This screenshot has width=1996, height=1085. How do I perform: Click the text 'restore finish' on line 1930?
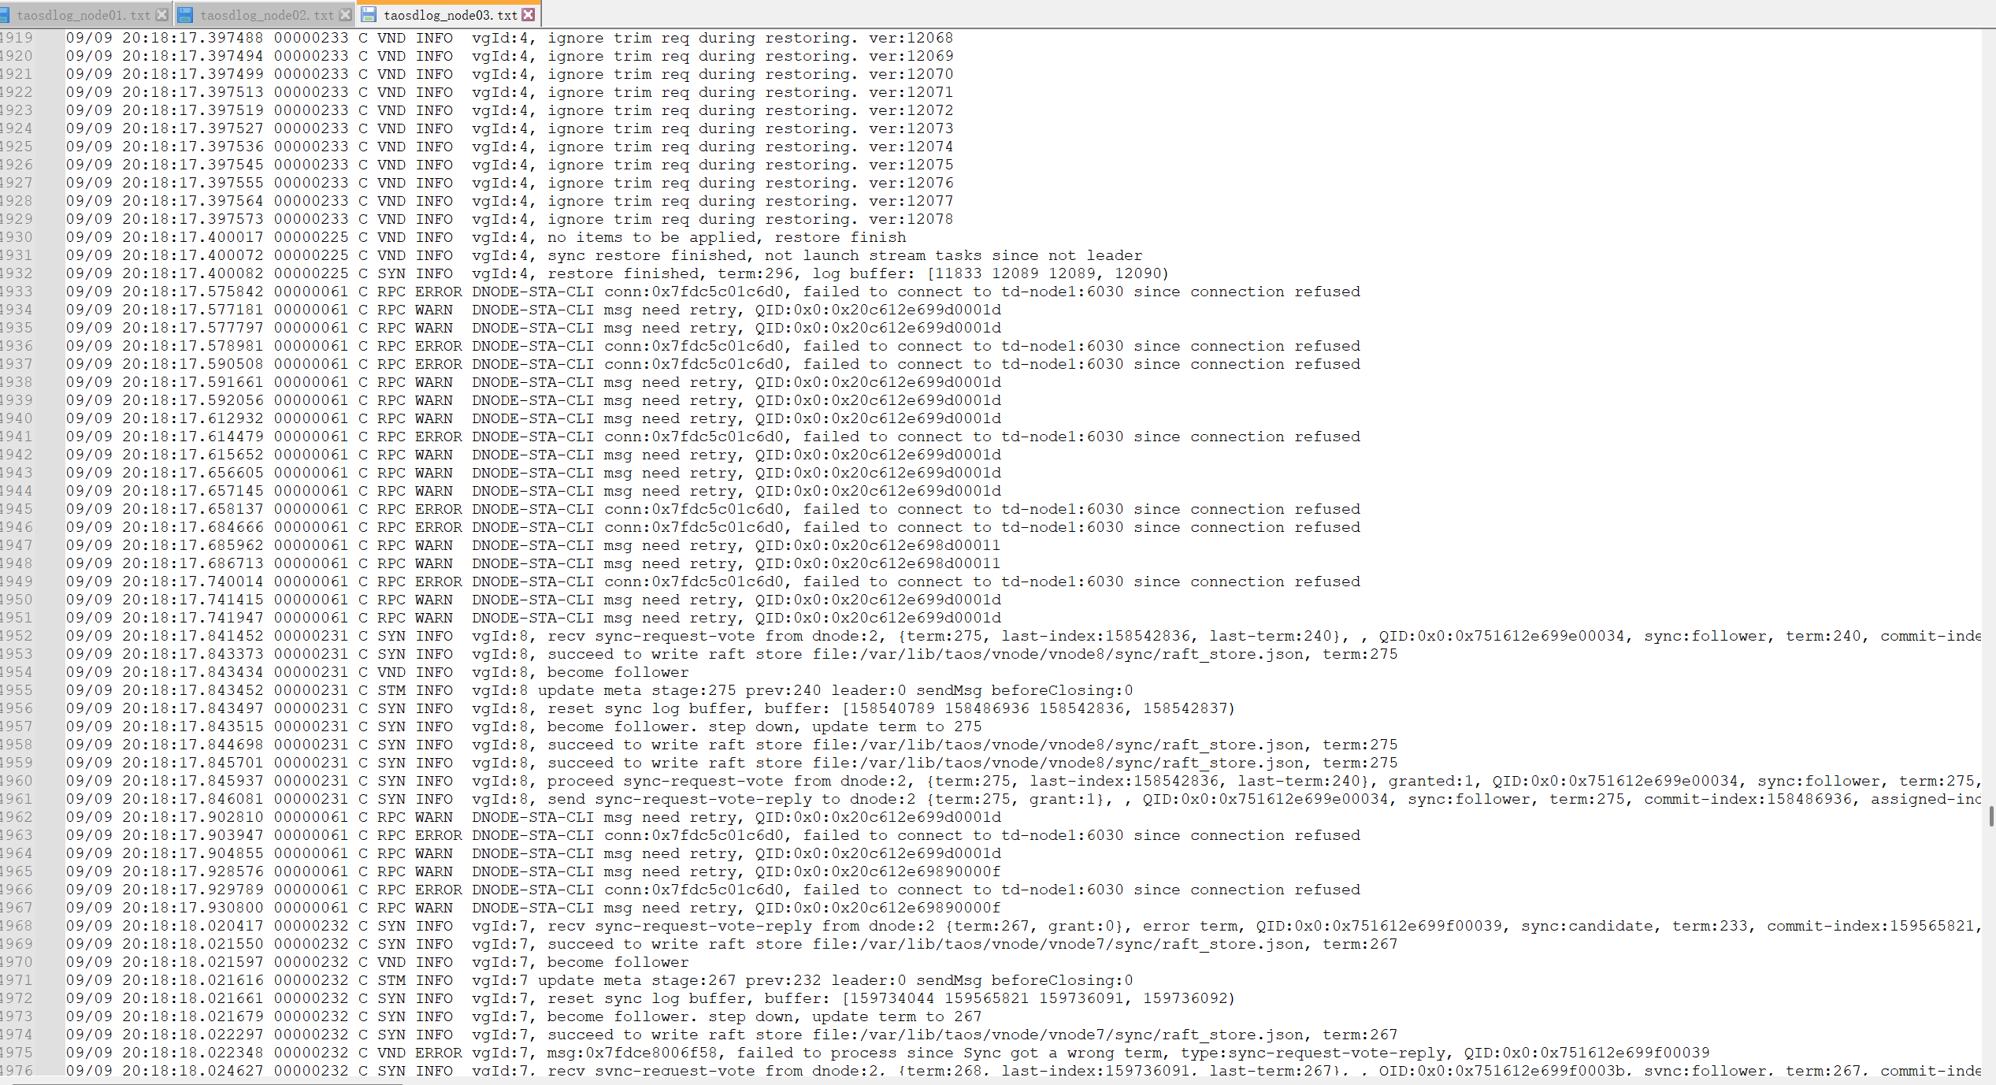click(840, 236)
